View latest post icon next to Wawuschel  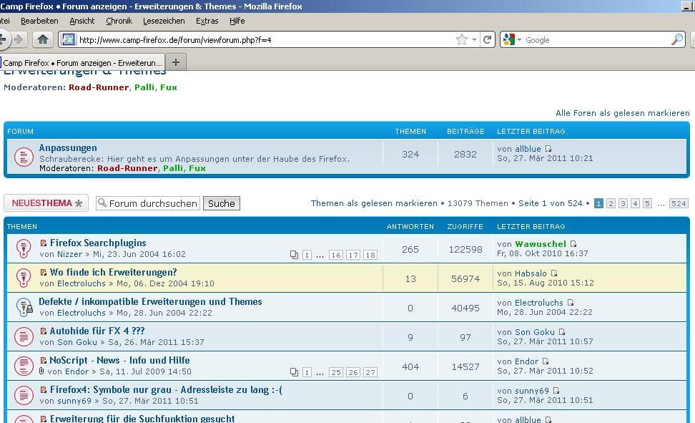pyautogui.click(x=573, y=243)
